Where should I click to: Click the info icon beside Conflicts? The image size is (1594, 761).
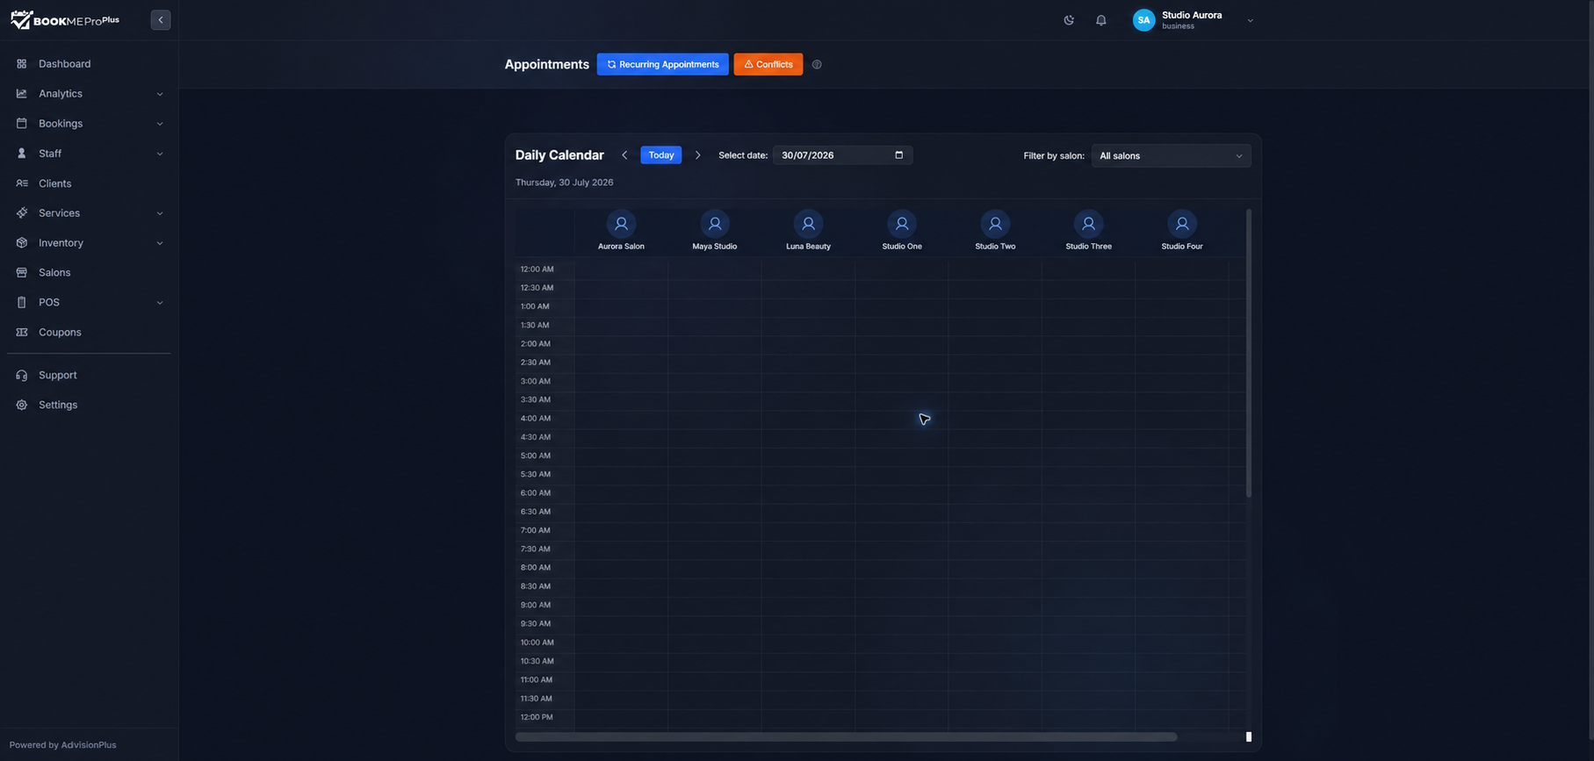817,64
